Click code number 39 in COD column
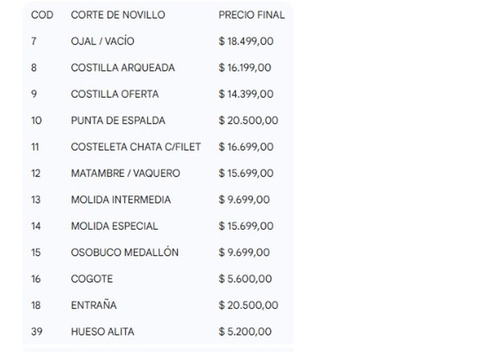 coord(36,332)
